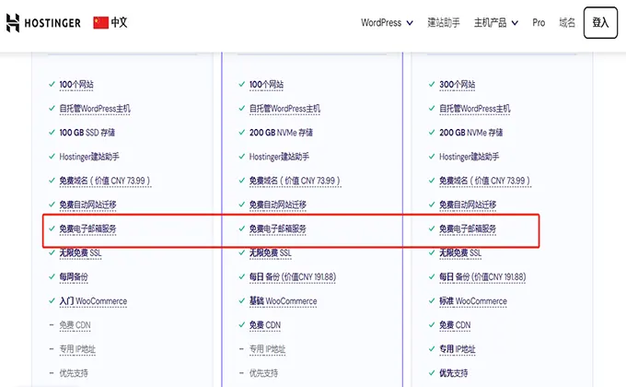Click checkmark beside 100个网站 in first column
Screen dimensions: 626x387
[52, 85]
